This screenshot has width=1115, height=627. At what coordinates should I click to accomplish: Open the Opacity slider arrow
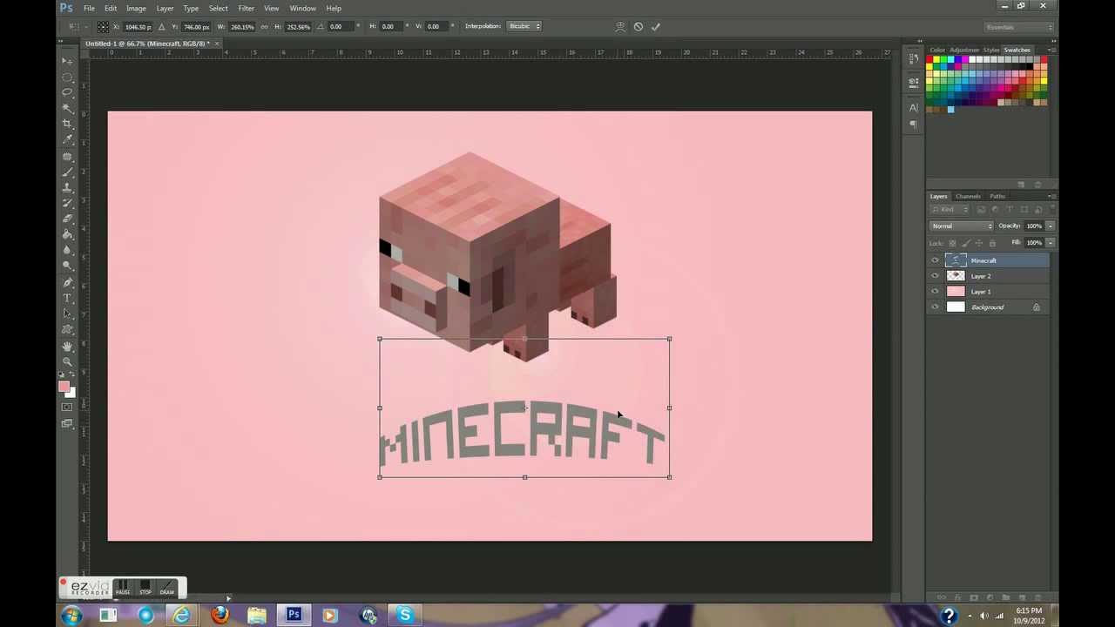(x=1051, y=226)
